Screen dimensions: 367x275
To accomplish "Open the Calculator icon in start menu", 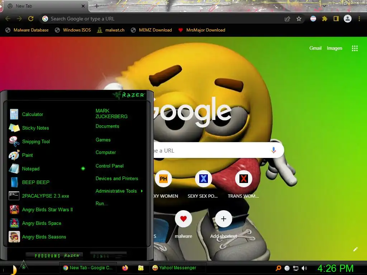I will click(14, 114).
